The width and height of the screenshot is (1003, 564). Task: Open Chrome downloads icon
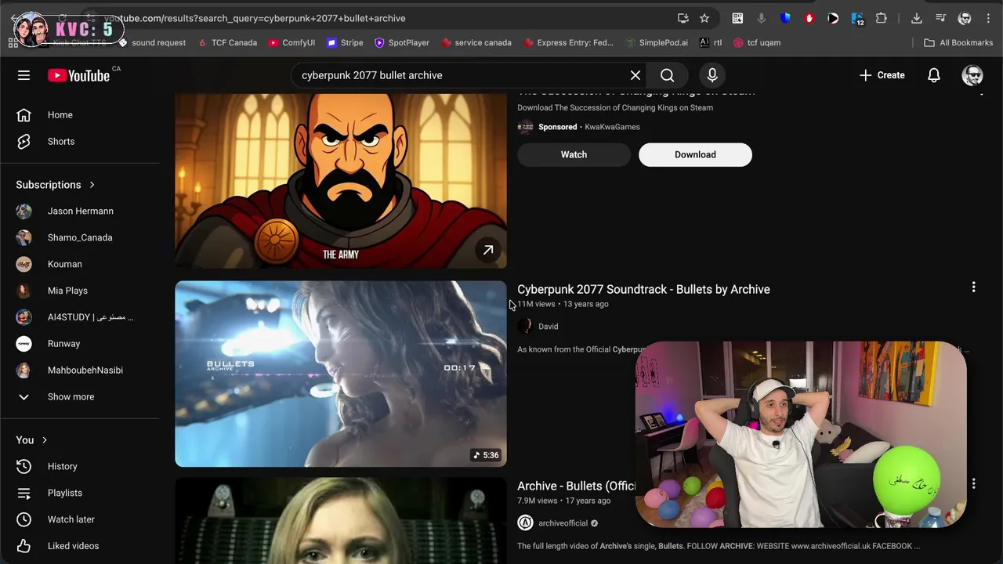[916, 18]
